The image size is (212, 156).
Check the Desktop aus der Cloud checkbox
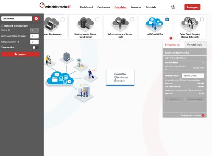click(x=98, y=19)
